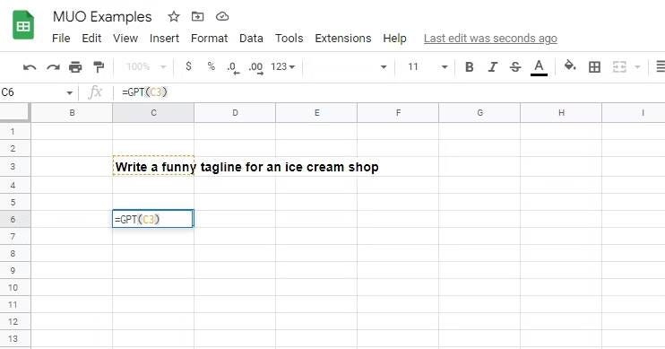Click the Redo arrow icon
Viewport: 665px width, 349px height.
(53, 67)
